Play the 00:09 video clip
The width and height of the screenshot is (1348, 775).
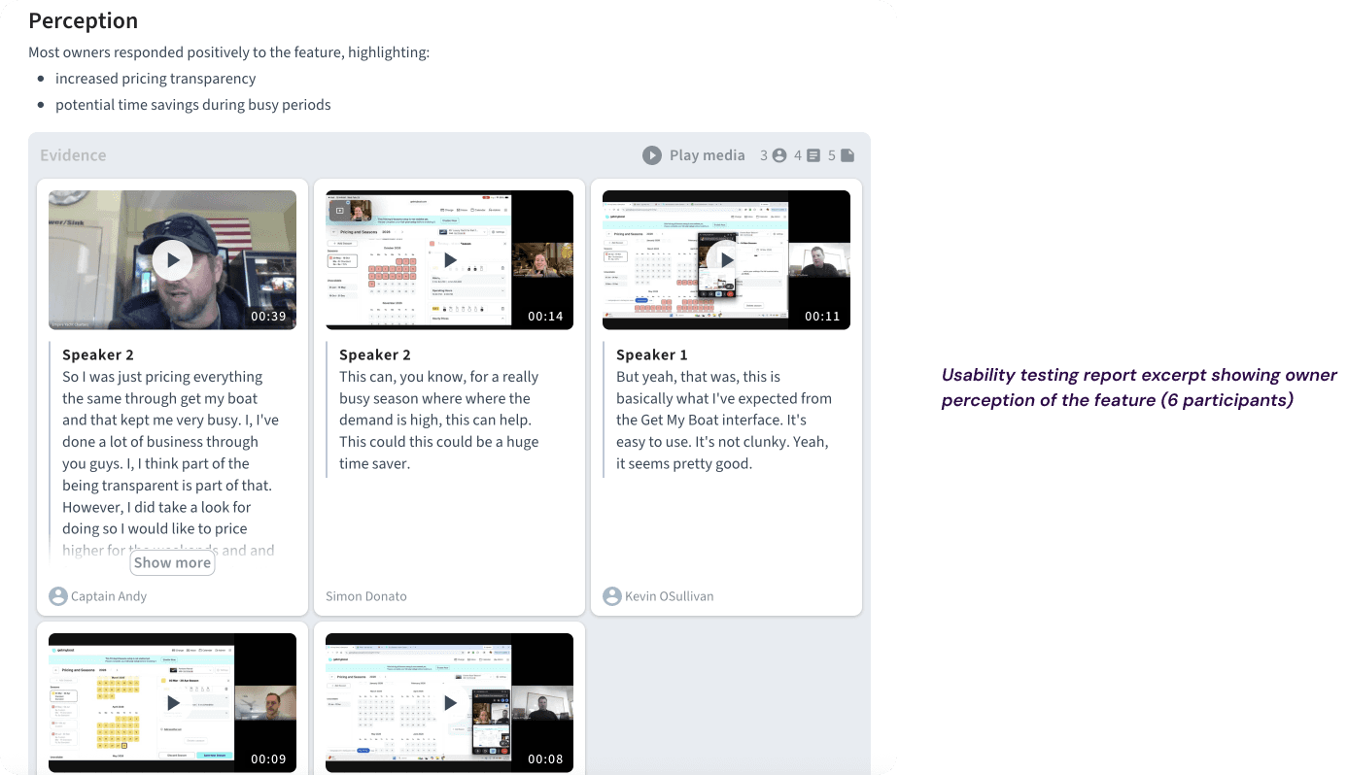tap(173, 703)
